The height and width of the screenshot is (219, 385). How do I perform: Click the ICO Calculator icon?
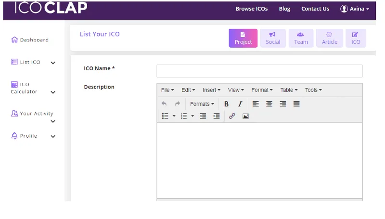pos(14,84)
